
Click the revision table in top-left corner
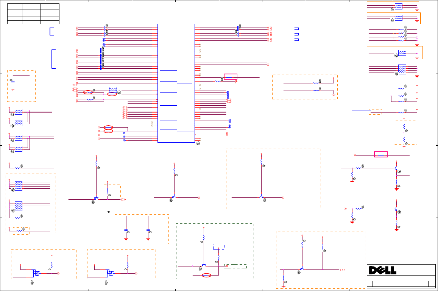[x=33, y=14]
